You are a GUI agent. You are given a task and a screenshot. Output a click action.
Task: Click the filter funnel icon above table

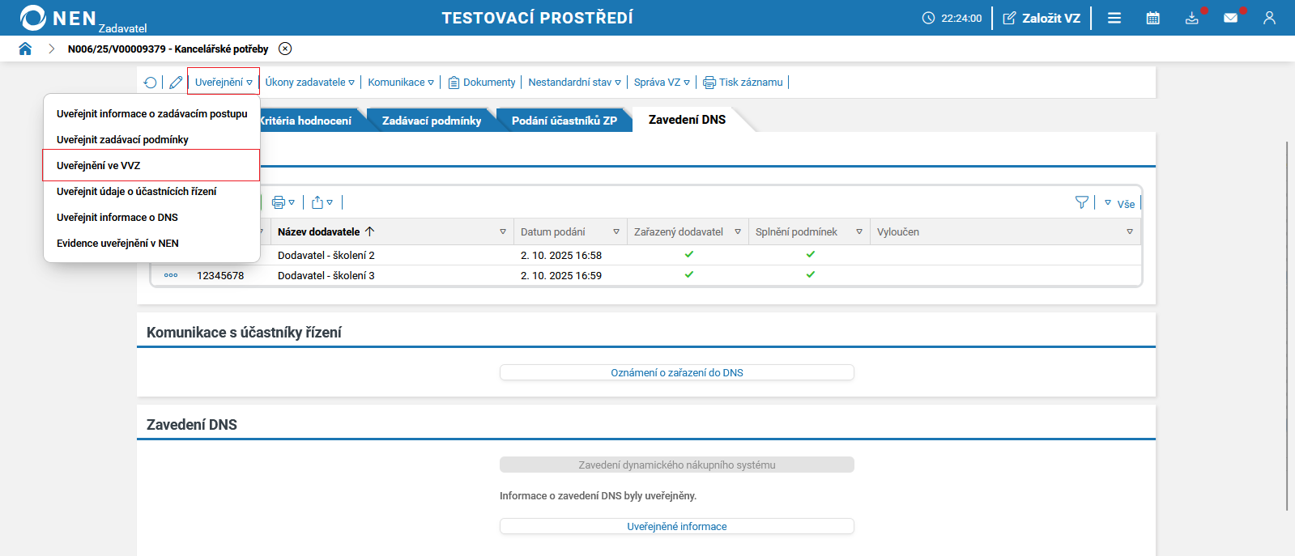point(1081,202)
